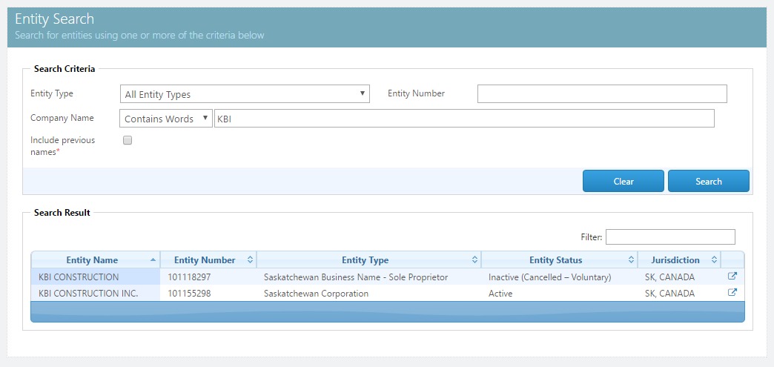Viewport: 774px width, 367px height.
Task: Click entity number 101155298
Action: click(x=189, y=294)
